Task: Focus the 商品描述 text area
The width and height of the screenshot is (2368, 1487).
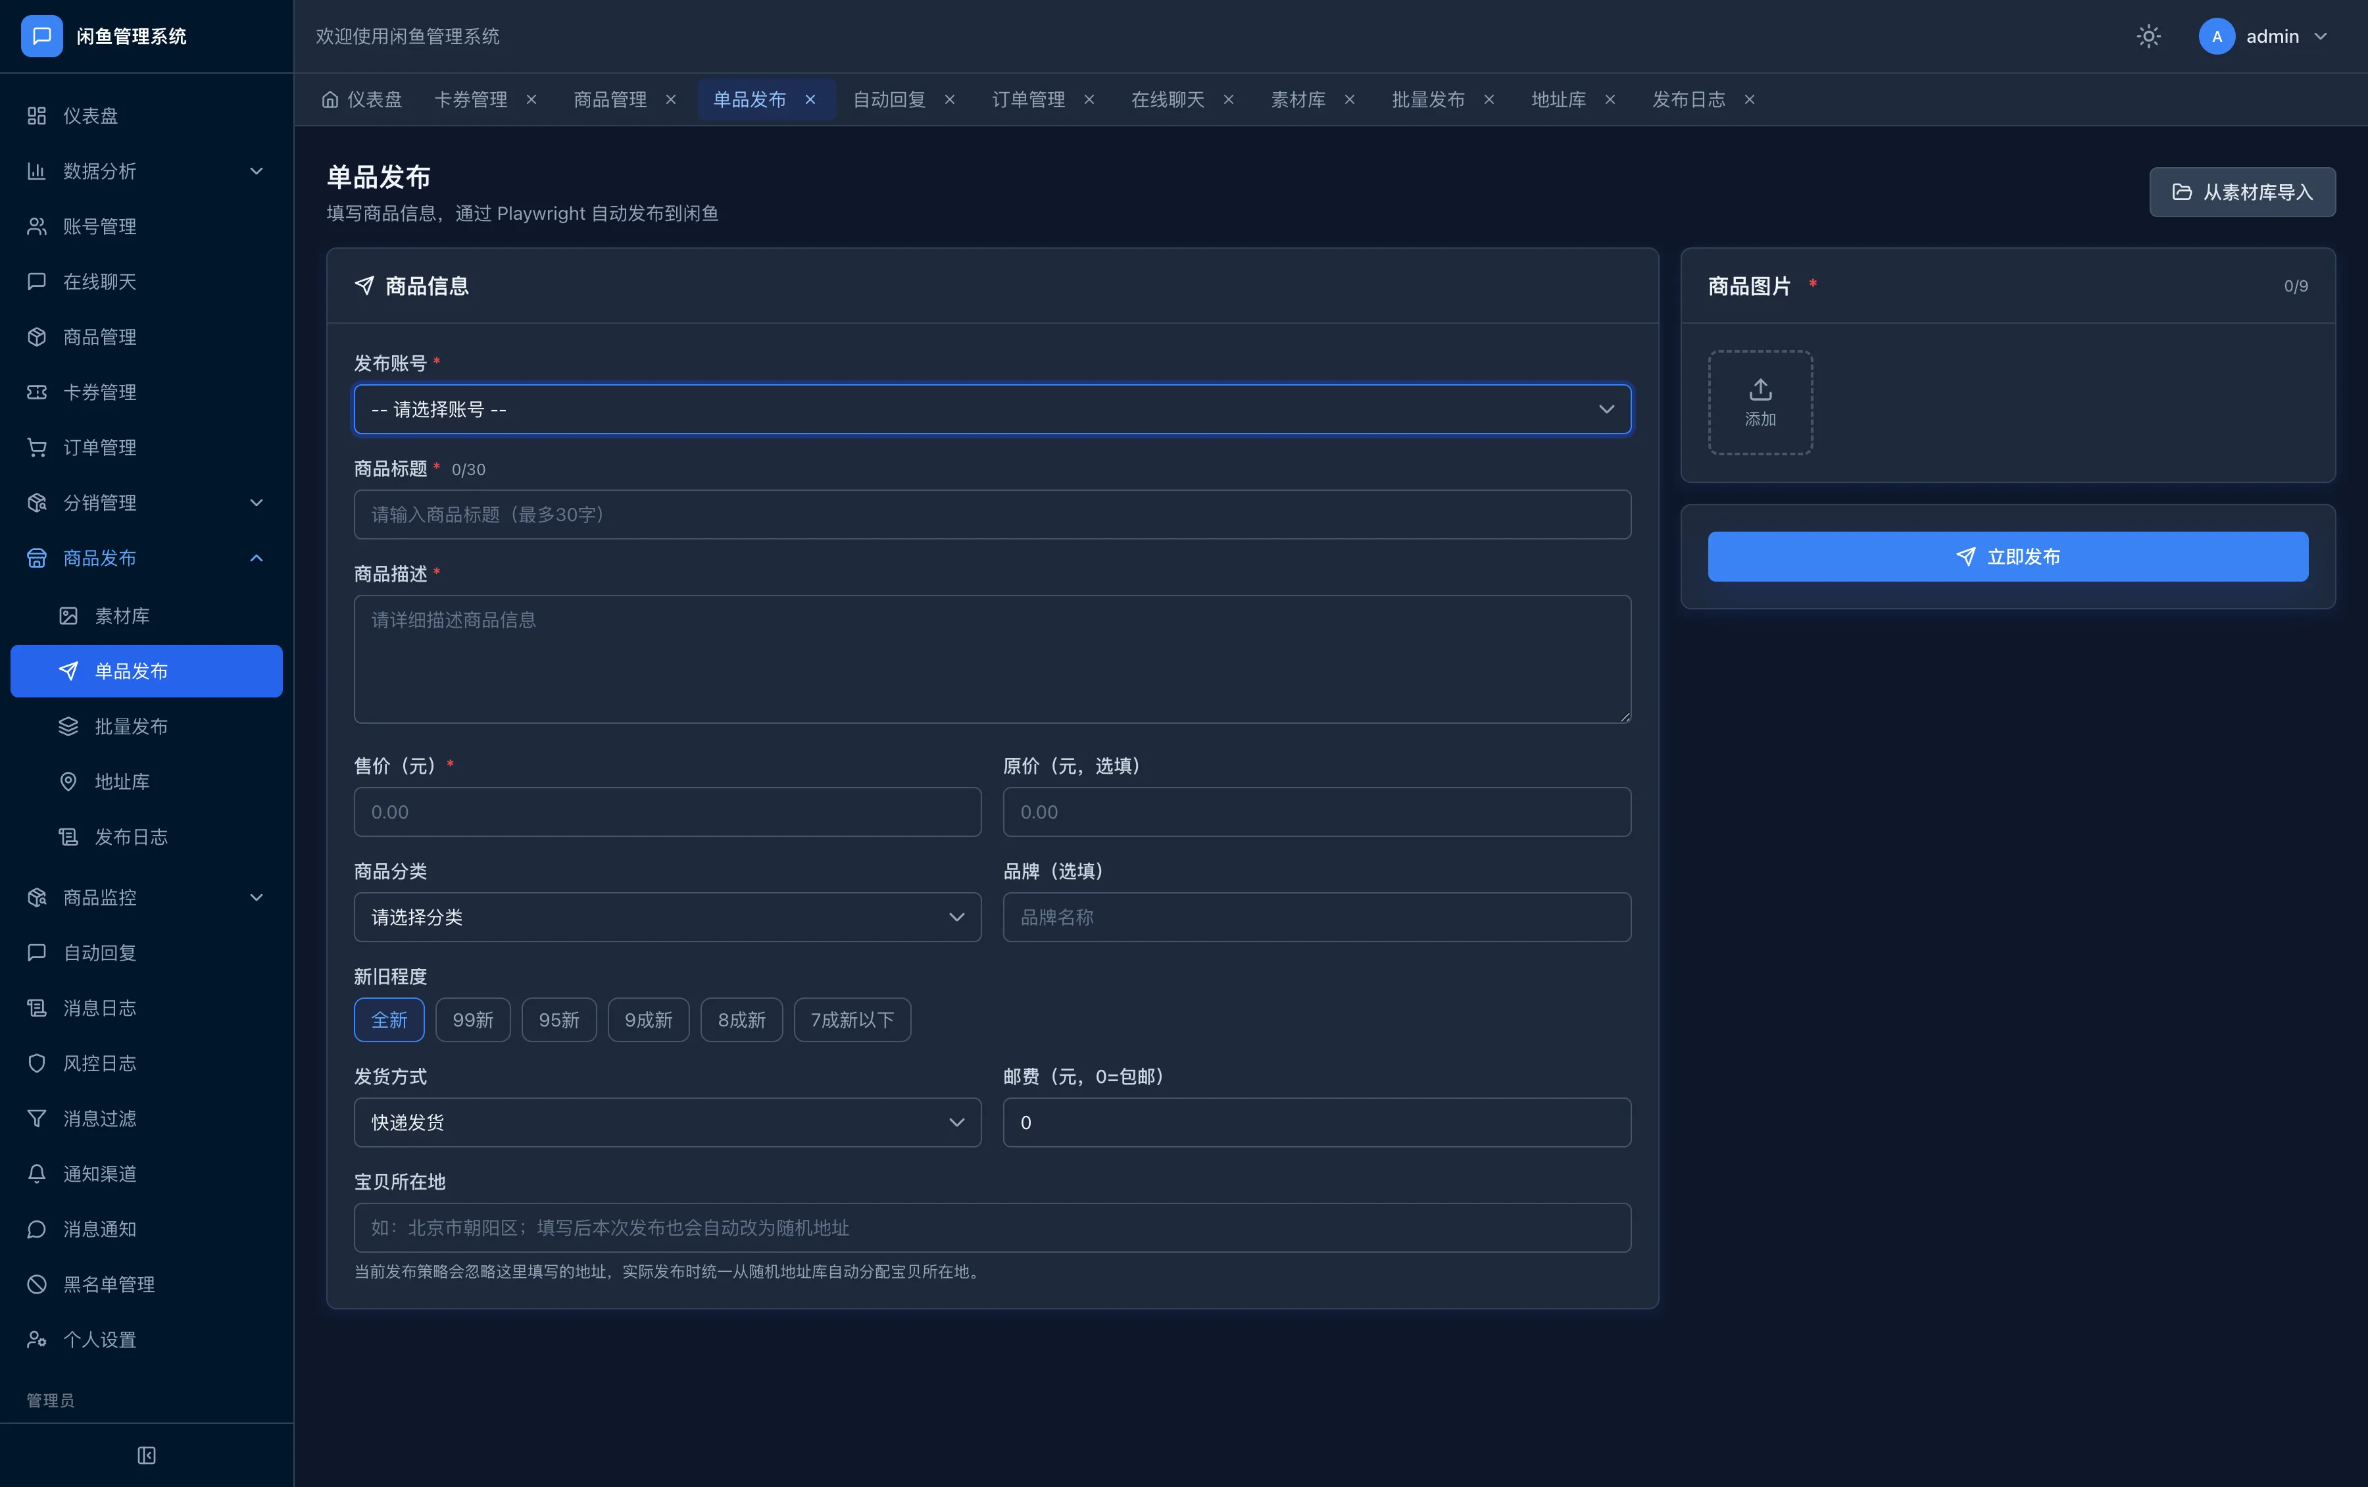Action: tap(992, 659)
